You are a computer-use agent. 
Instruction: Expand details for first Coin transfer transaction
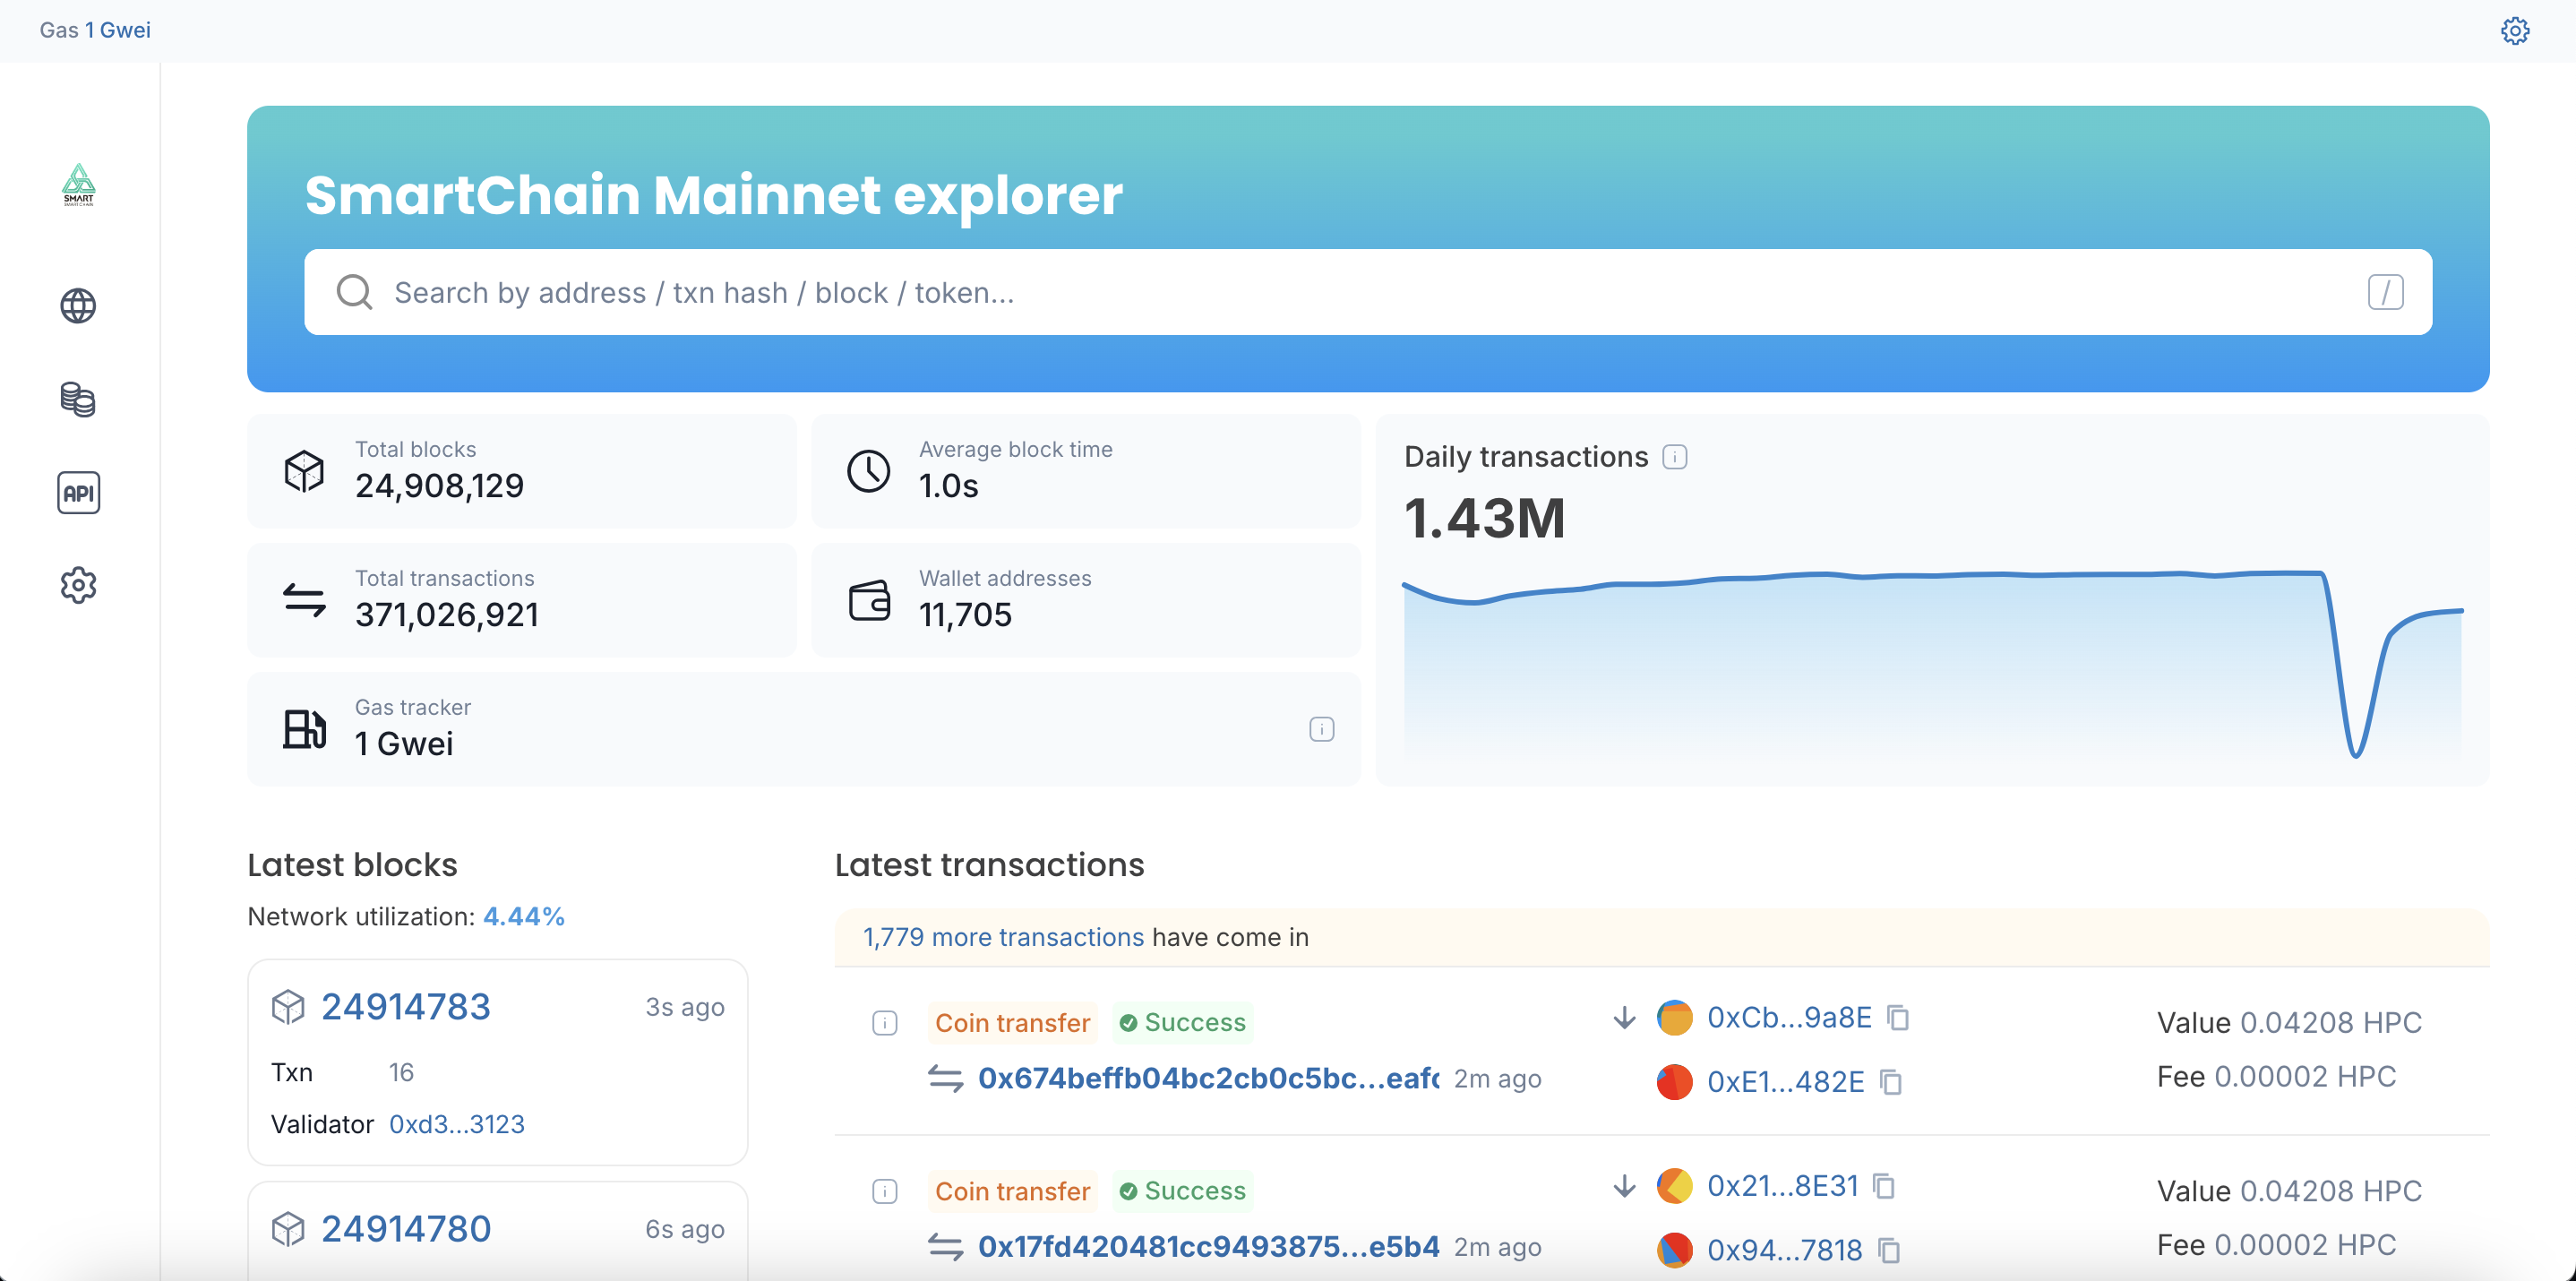(x=884, y=1023)
